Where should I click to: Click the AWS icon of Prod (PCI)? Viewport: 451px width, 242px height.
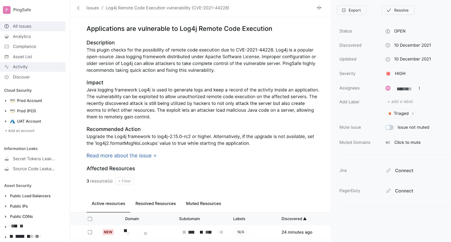(x=12, y=111)
